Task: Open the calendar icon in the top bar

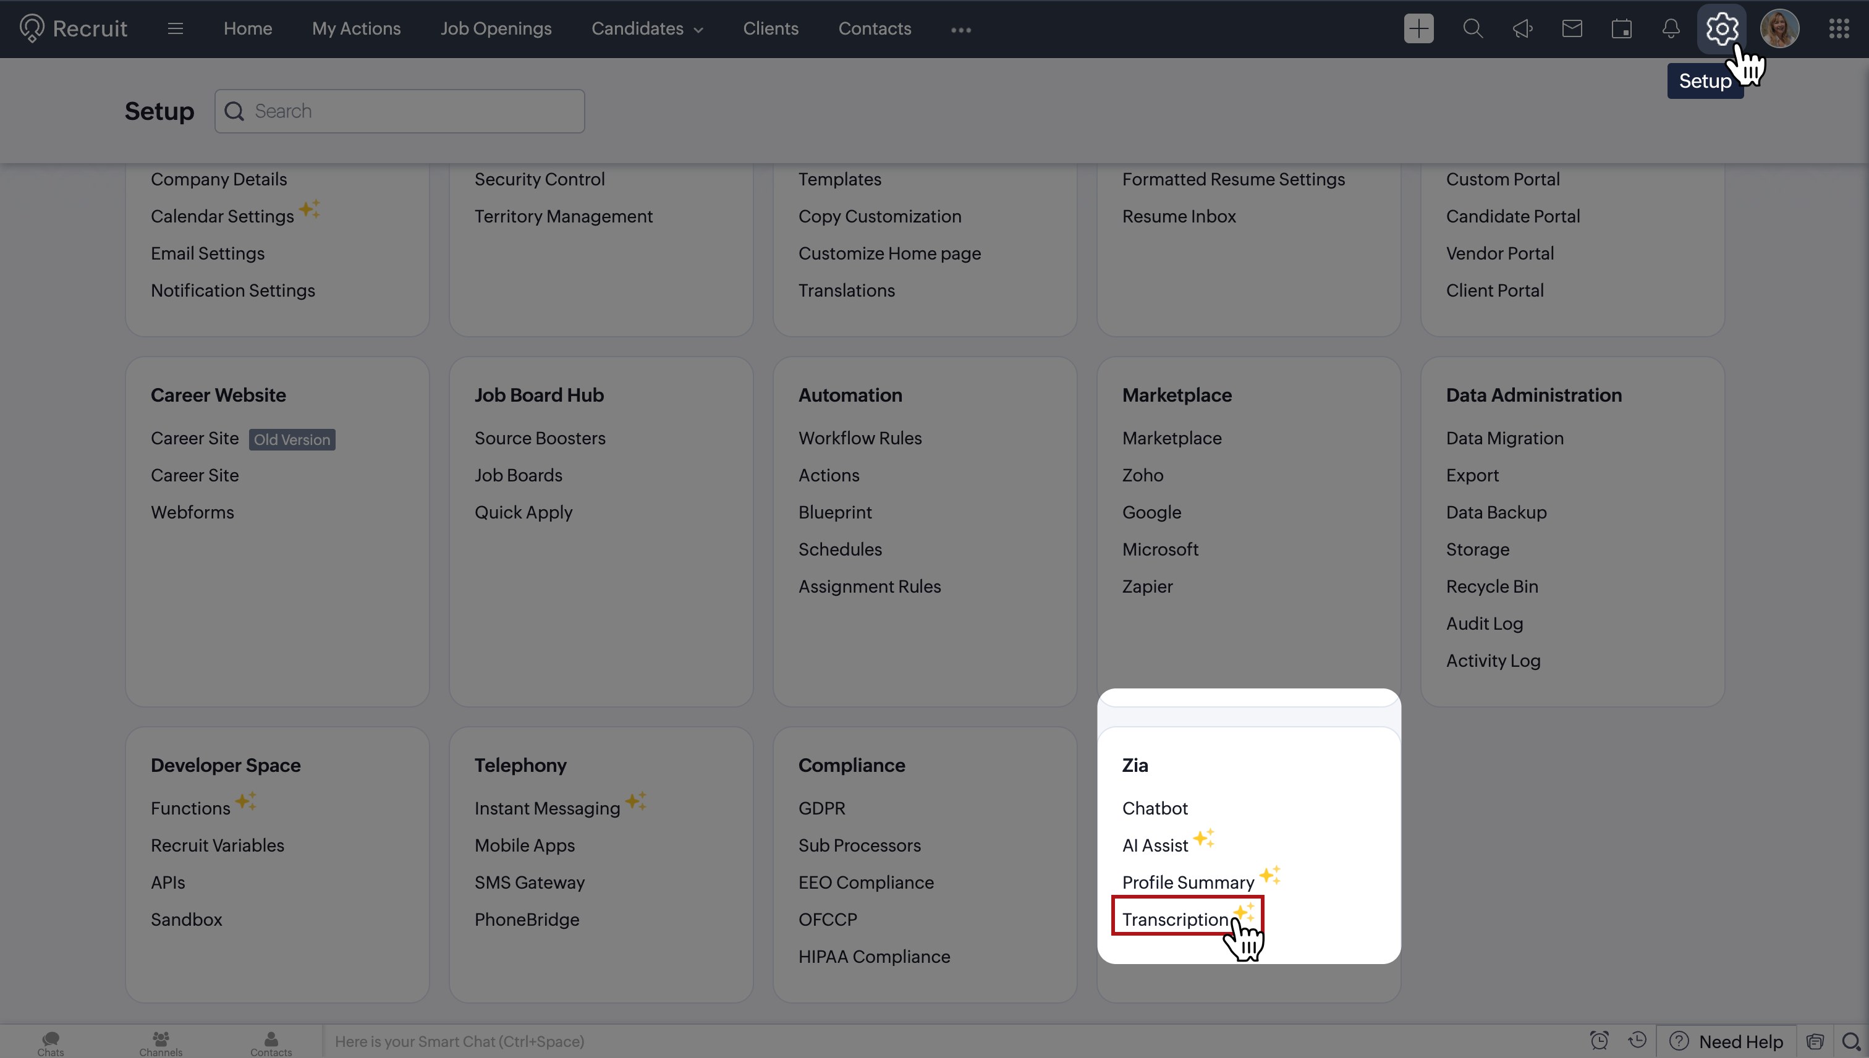Action: click(1621, 29)
